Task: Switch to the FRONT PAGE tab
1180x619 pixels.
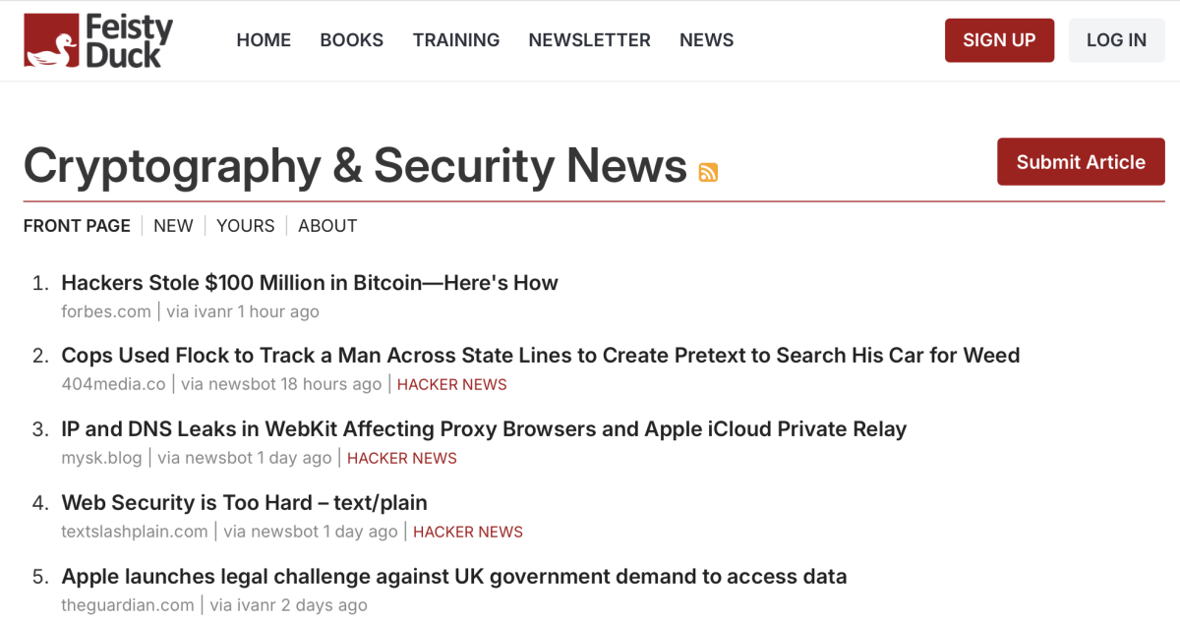Action: click(x=77, y=226)
